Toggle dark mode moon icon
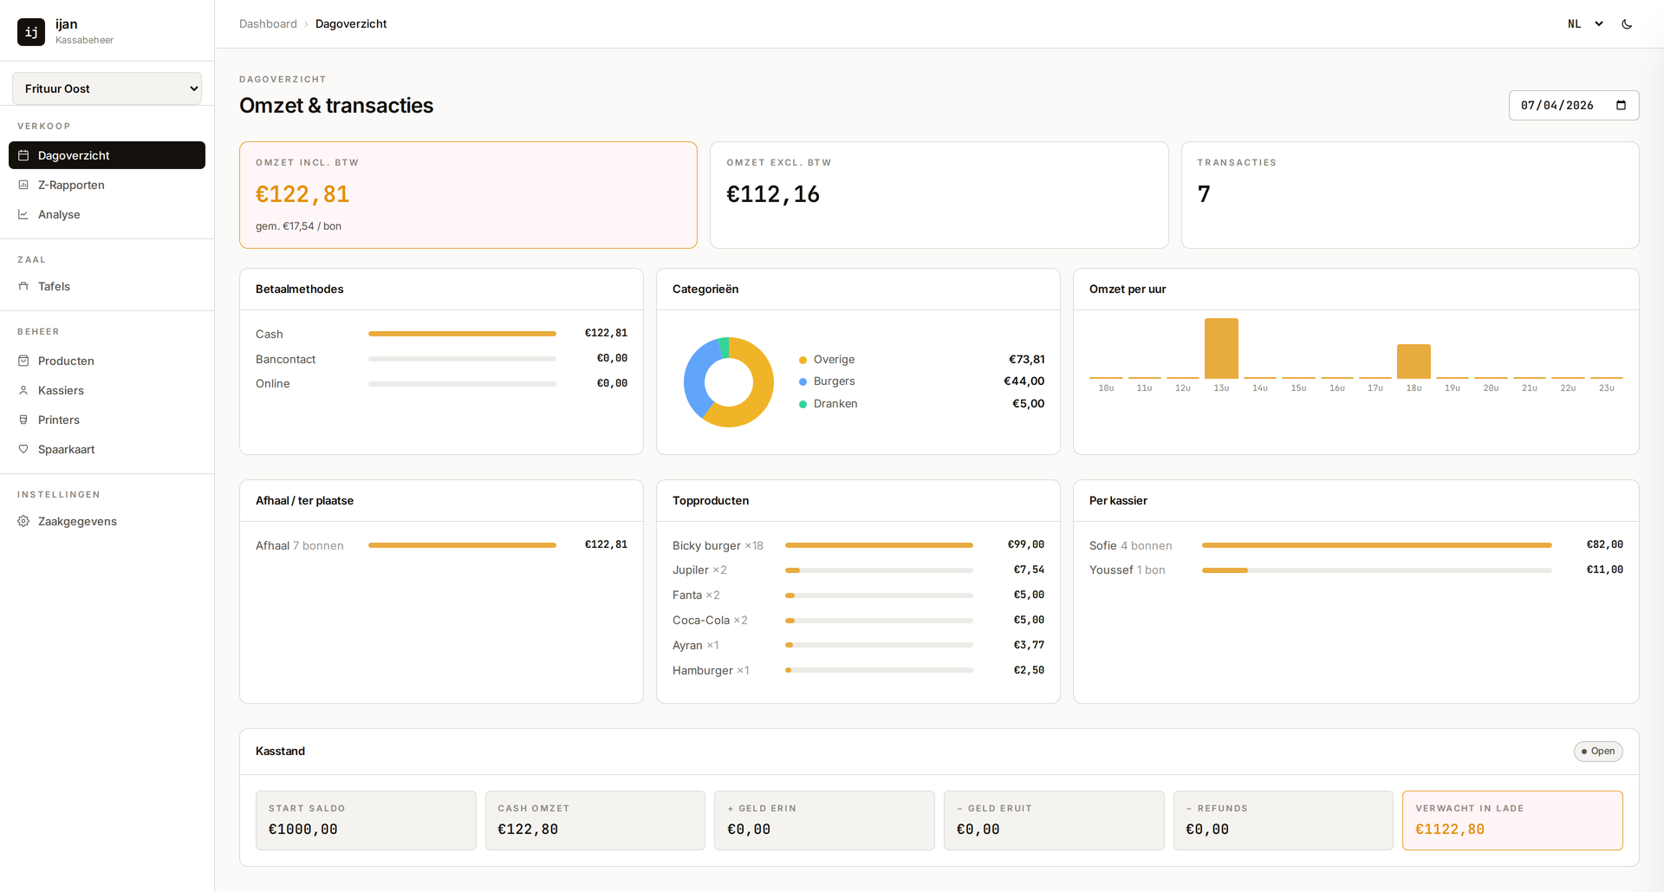The image size is (1664, 892). coord(1627,24)
